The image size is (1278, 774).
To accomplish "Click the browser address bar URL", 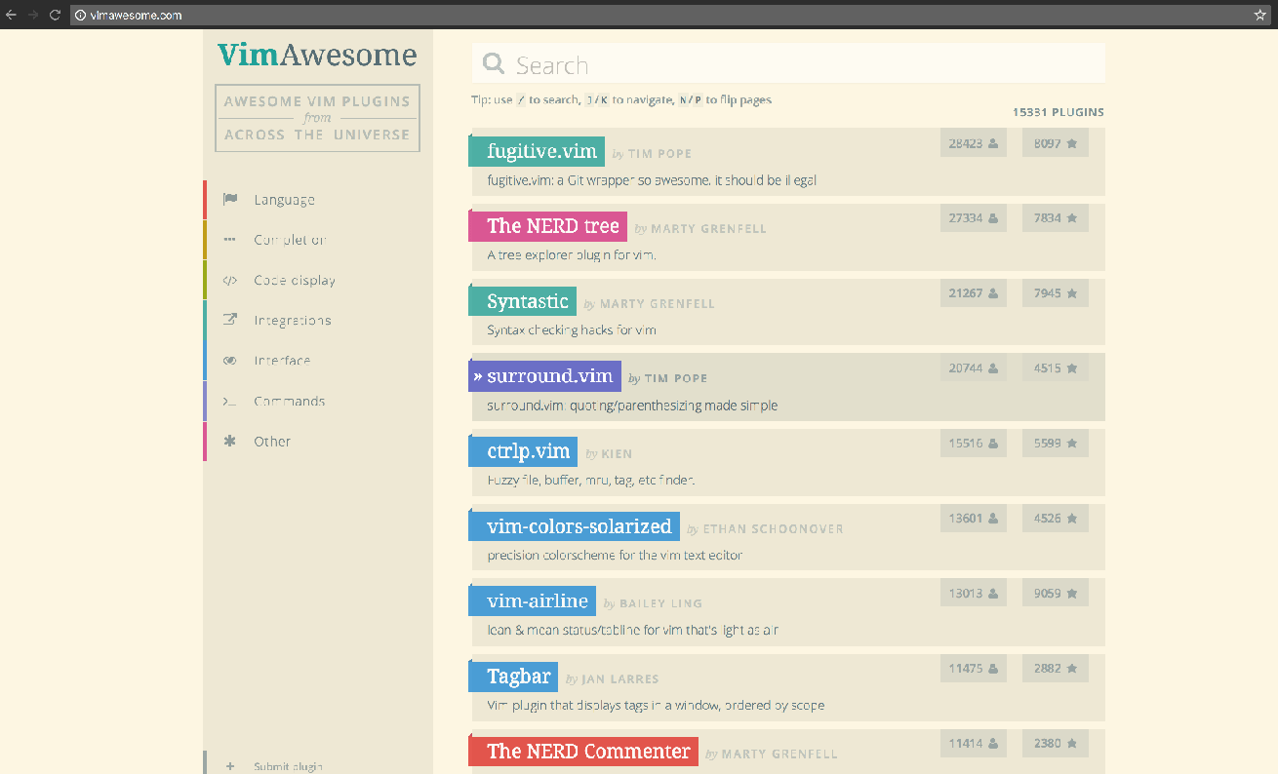I will (x=136, y=15).
